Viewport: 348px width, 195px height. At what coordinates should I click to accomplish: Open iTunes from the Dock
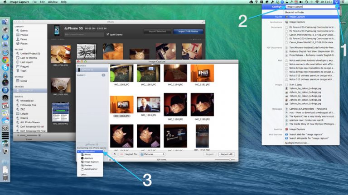click(x=5, y=90)
